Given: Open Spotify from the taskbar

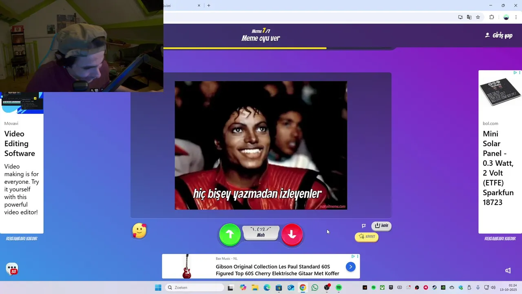Looking at the screenshot, I should pyautogui.click(x=338, y=287).
